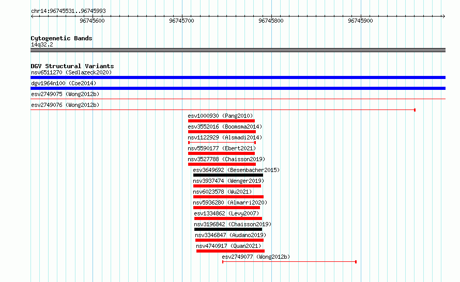Open esv1334862 (Levy2007) variant label

pos(227,213)
